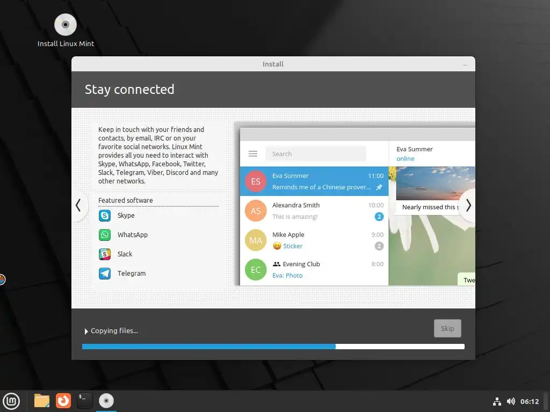Click the "Mike Apple" chat name
550x412 pixels.
[x=288, y=235]
